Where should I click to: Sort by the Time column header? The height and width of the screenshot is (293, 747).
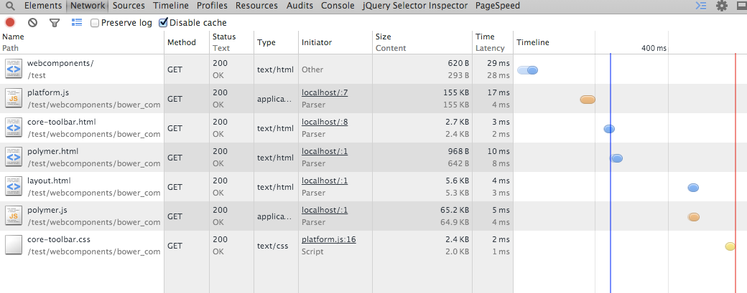point(493,42)
